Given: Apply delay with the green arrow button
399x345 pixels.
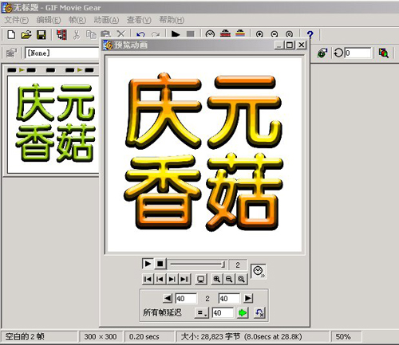Looking at the screenshot, I should 243,313.
